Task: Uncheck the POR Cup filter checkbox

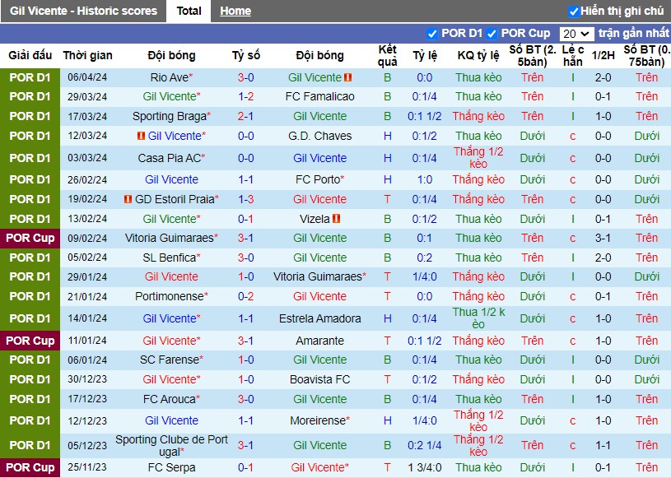Action: (x=492, y=34)
